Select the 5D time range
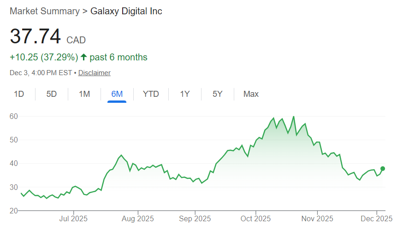This screenshot has width=409, height=230. click(52, 94)
